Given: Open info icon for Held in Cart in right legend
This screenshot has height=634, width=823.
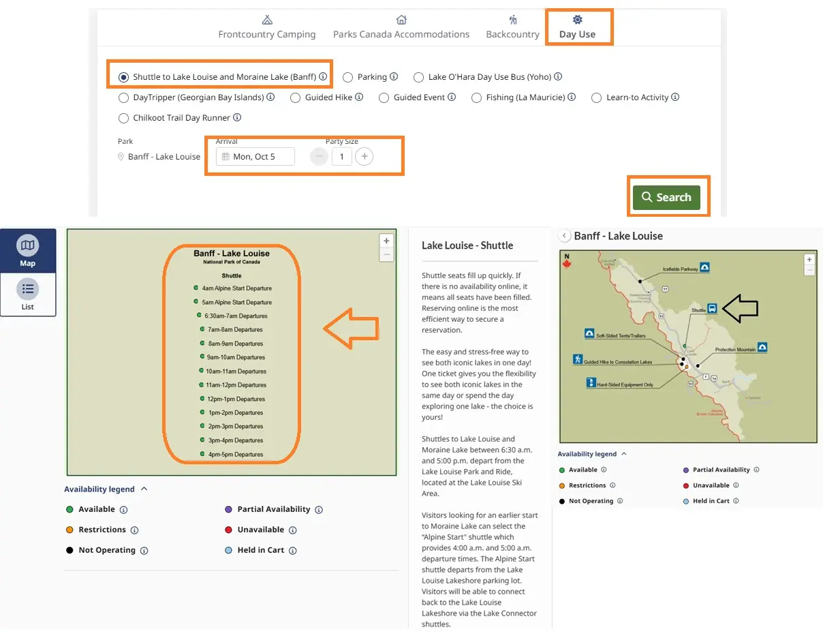Looking at the screenshot, I should click(x=736, y=501).
